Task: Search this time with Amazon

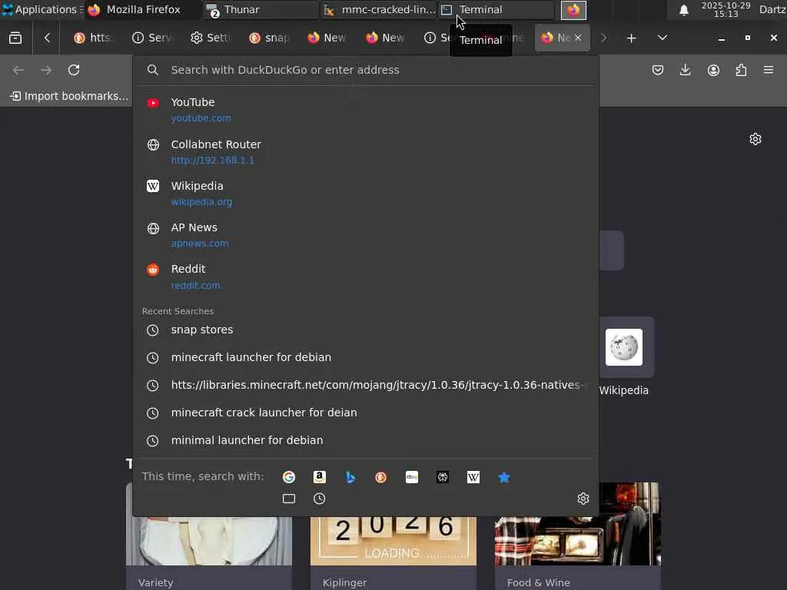Action: pos(320,477)
